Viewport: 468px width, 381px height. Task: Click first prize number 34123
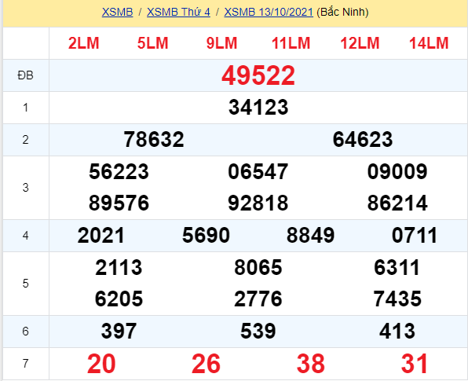(x=258, y=108)
